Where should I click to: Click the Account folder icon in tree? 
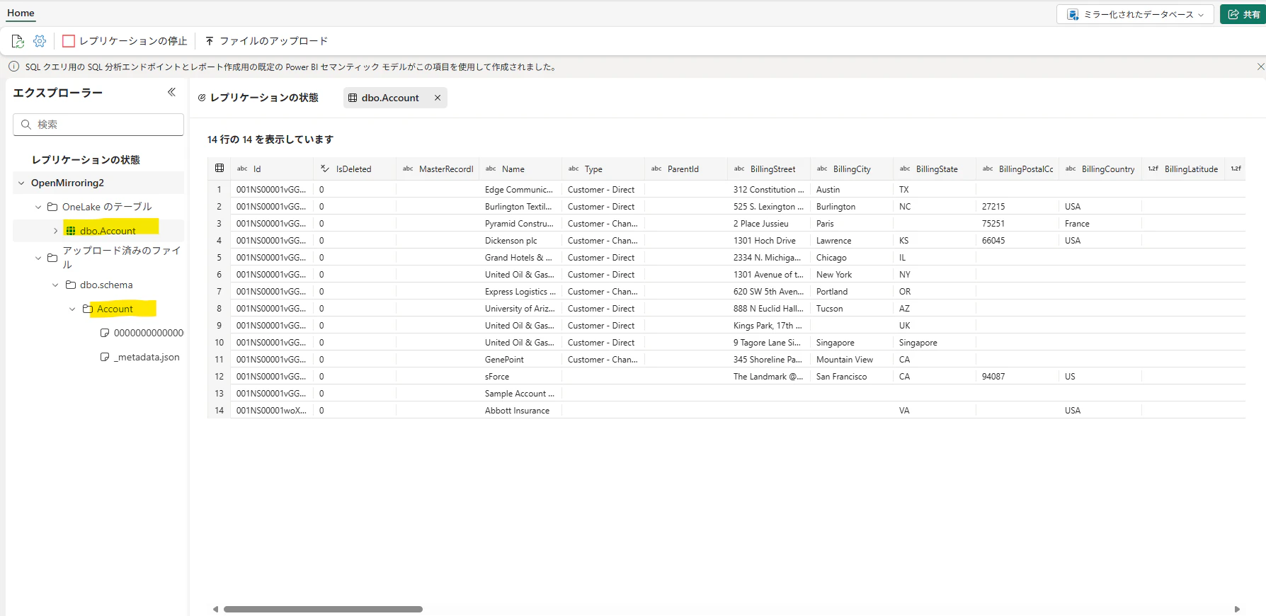pyautogui.click(x=88, y=309)
